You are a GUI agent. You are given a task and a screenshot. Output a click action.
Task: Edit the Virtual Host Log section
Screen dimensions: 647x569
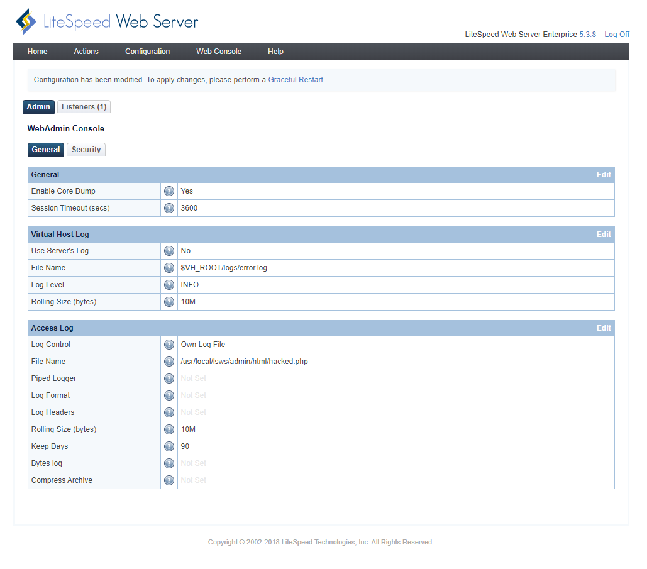click(604, 235)
